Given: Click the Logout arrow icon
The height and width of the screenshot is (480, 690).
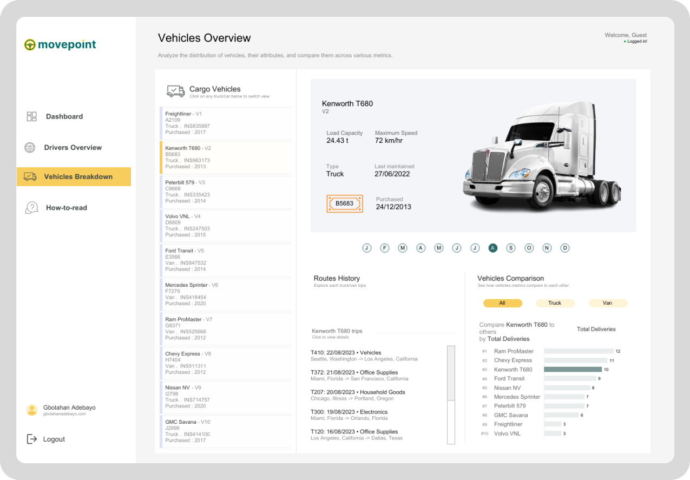Looking at the screenshot, I should point(32,439).
